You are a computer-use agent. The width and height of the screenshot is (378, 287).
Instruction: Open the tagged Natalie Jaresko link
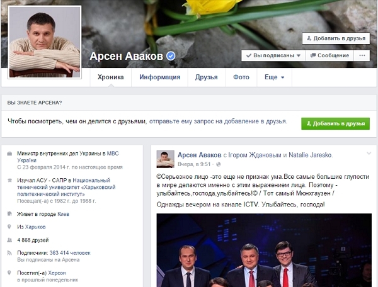[x=311, y=155]
